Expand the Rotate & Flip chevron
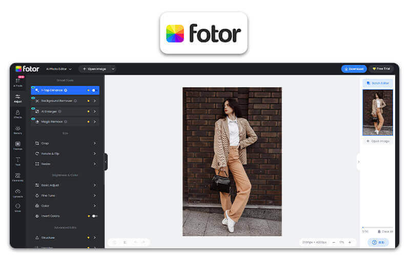Viewport: 410px width, 261px height. [x=95, y=153]
